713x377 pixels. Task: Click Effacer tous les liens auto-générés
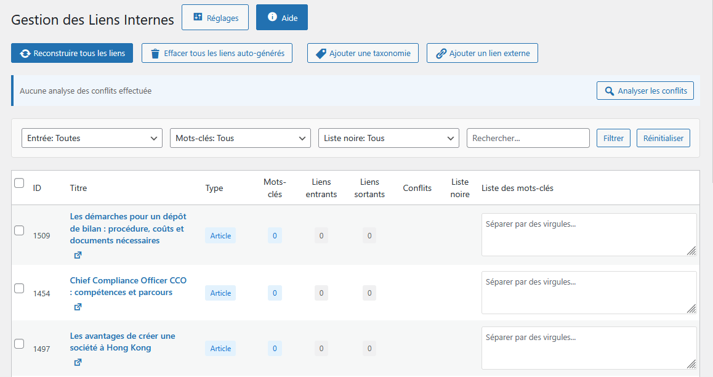point(217,54)
